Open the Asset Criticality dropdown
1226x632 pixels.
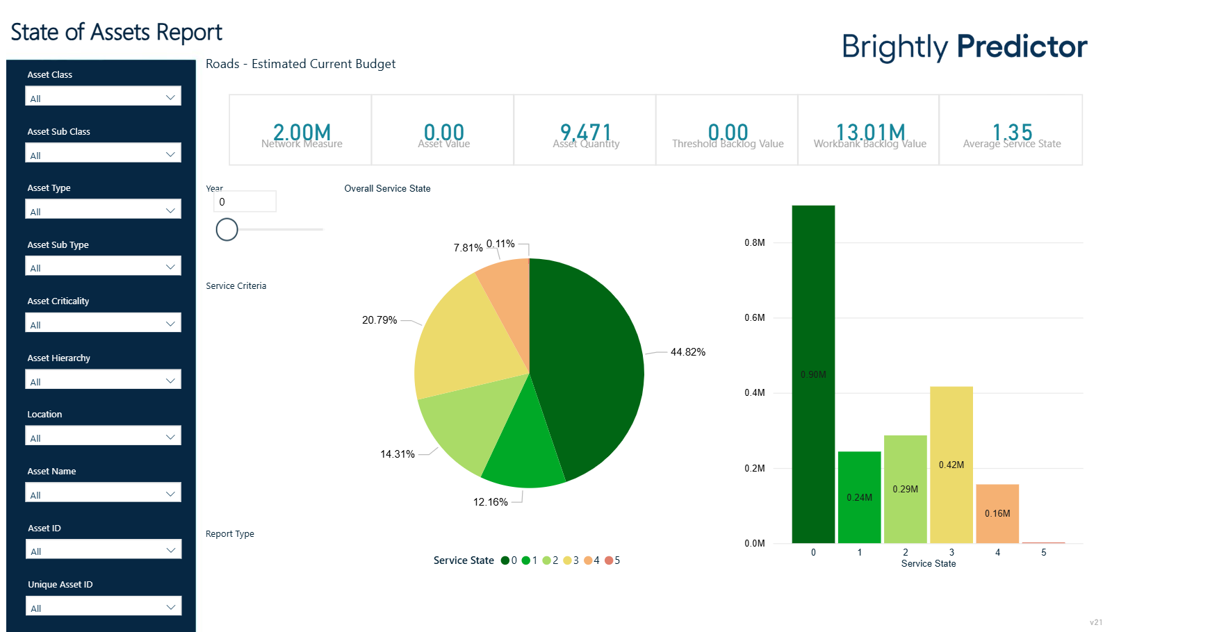(x=103, y=323)
